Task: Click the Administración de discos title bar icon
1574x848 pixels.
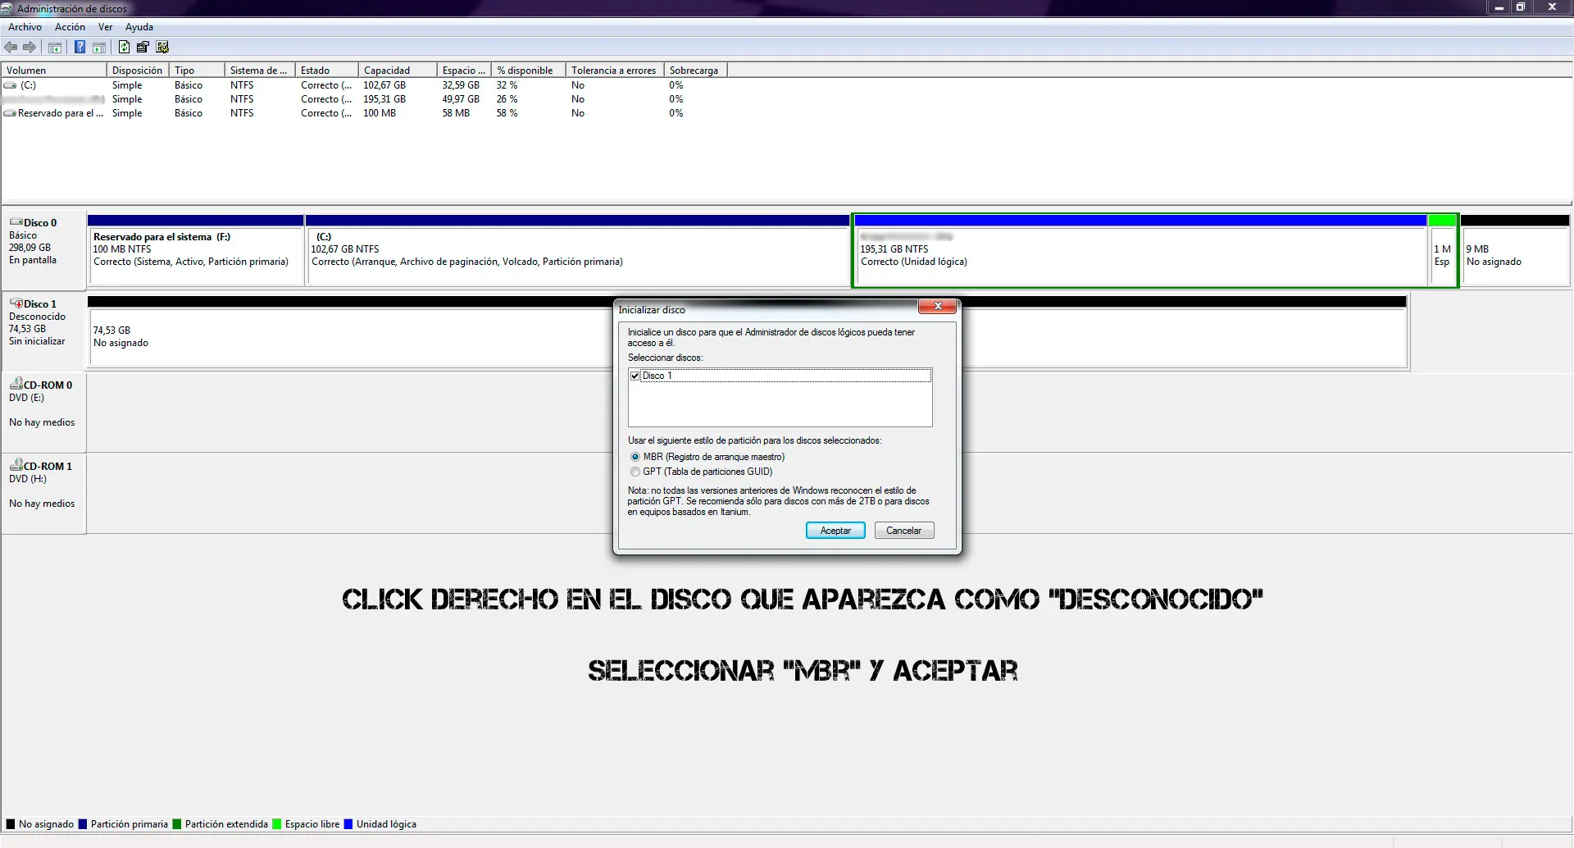Action: pos(7,9)
